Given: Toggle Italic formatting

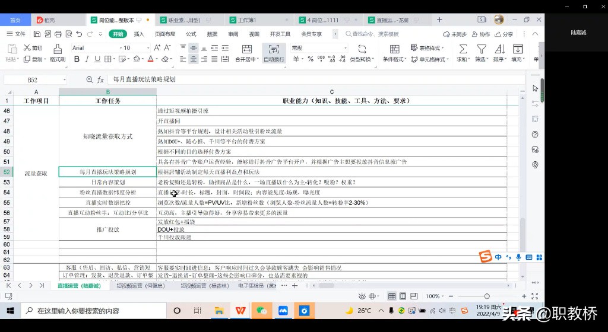Looking at the screenshot, I should pyautogui.click(x=87, y=59).
